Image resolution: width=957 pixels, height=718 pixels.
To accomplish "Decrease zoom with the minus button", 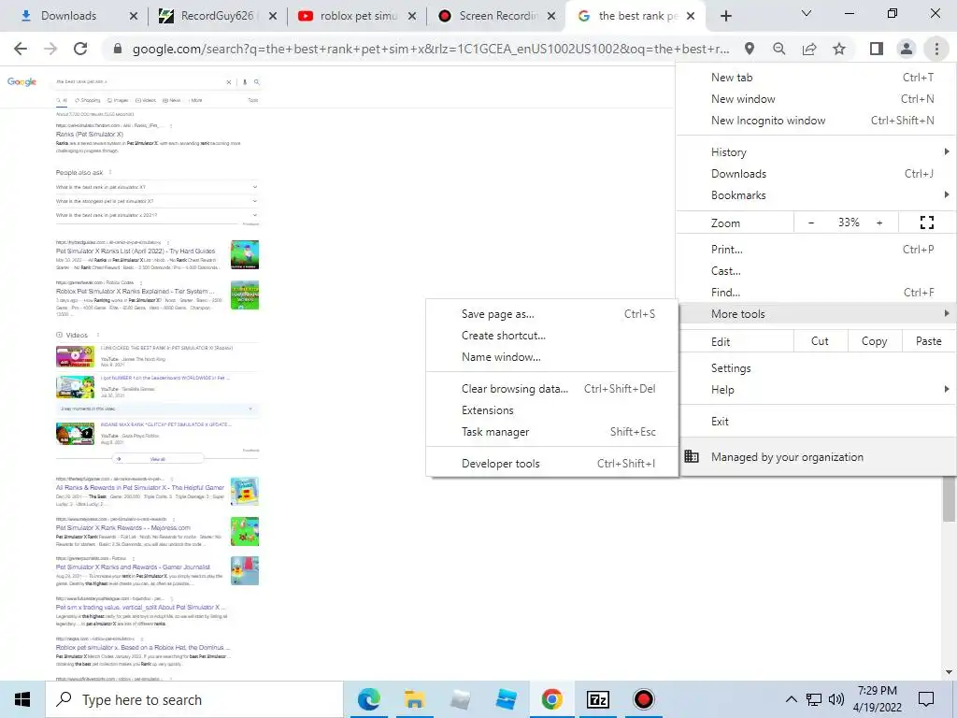I will point(811,223).
